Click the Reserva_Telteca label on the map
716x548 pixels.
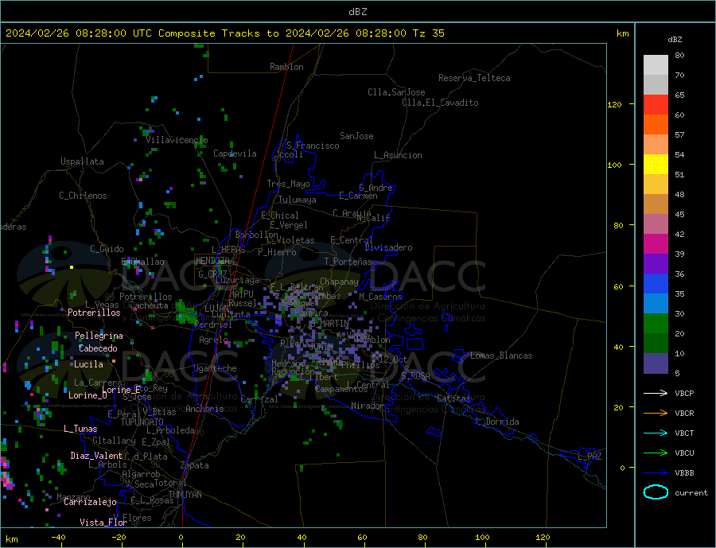pos(474,78)
